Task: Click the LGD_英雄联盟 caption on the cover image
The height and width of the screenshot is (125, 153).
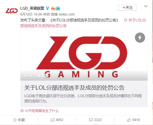Action: click(x=36, y=76)
